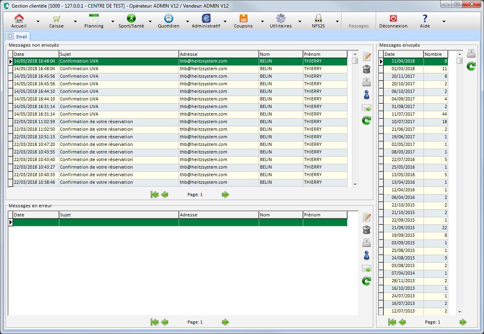Close the Email tab
The height and width of the screenshot is (334, 484).
coord(10,36)
